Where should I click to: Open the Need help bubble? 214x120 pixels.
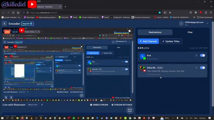130,110
